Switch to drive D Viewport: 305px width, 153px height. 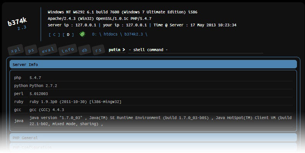pyautogui.click(x=68, y=35)
